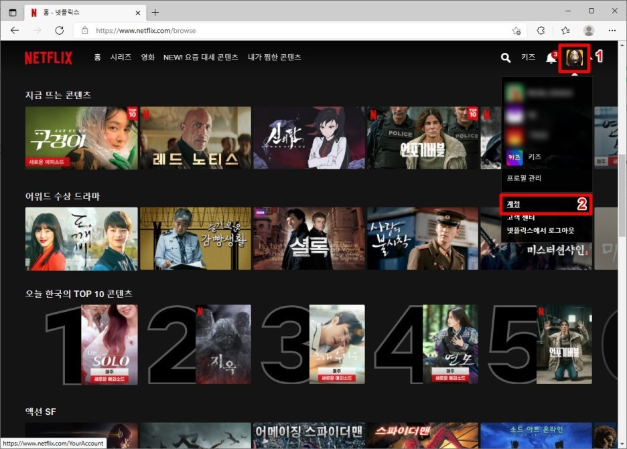Screen dimensions: 627x449
Task: Open 프로필 관리 in profile menu
Action: [524, 178]
